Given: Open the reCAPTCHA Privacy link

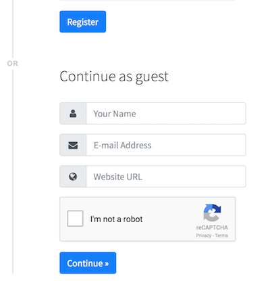Looking at the screenshot, I should tap(203, 236).
